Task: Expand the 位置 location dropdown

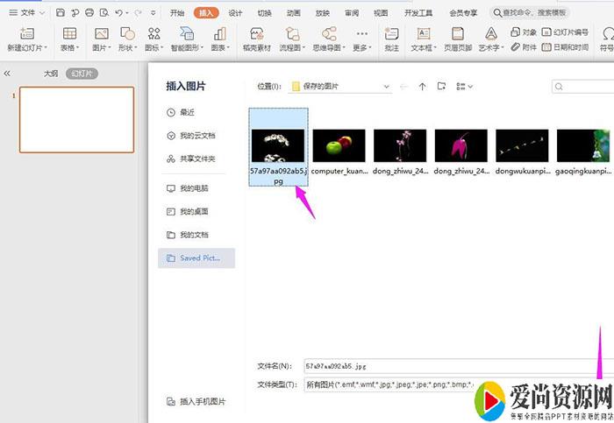Action: coord(386,87)
